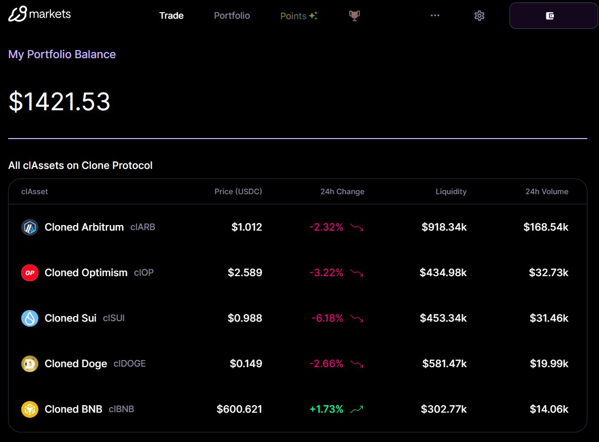The image size is (599, 442).
Task: Select the Cloned Optimism asset name
Action: click(86, 273)
